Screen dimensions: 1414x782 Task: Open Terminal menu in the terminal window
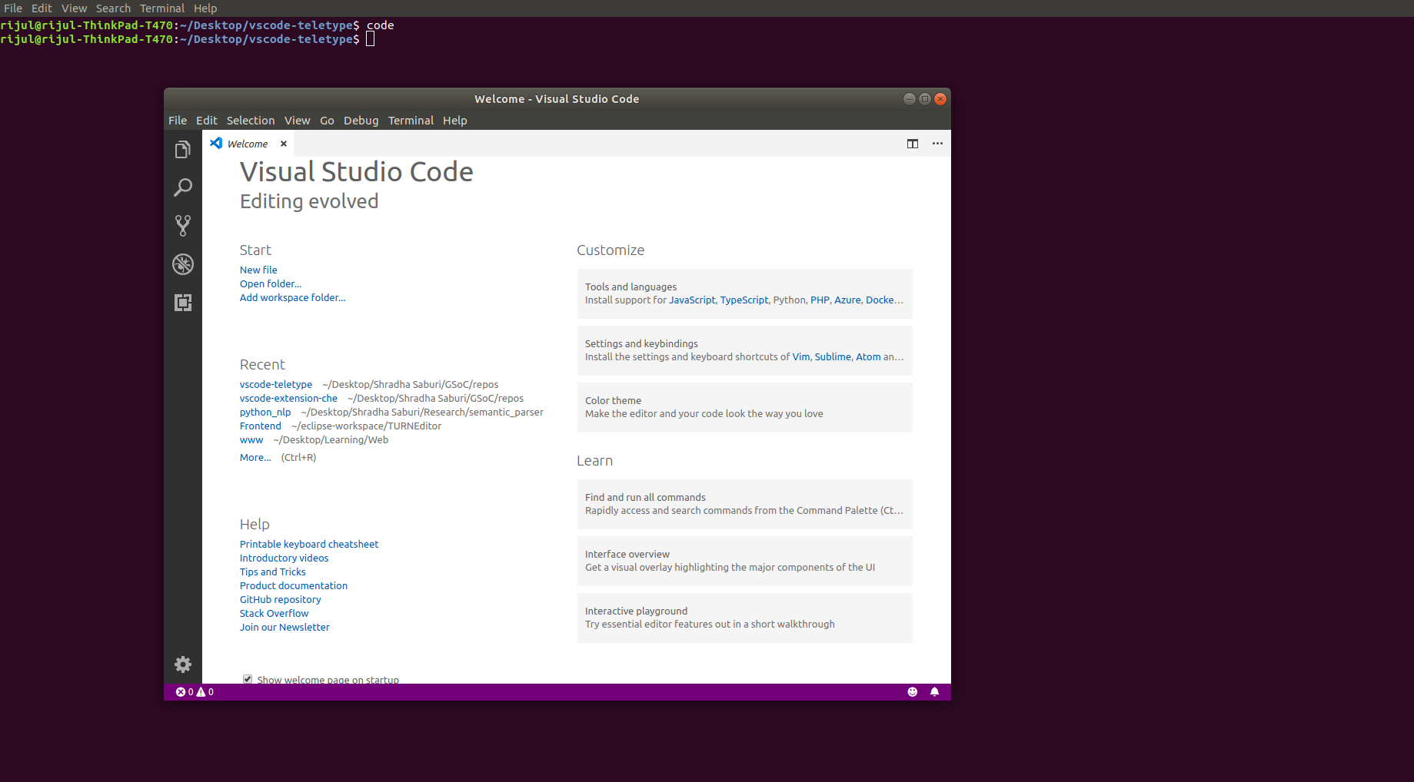pyautogui.click(x=162, y=8)
